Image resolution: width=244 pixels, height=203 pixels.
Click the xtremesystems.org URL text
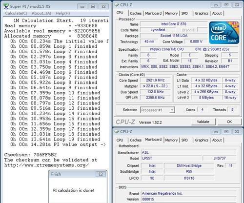[46, 165]
